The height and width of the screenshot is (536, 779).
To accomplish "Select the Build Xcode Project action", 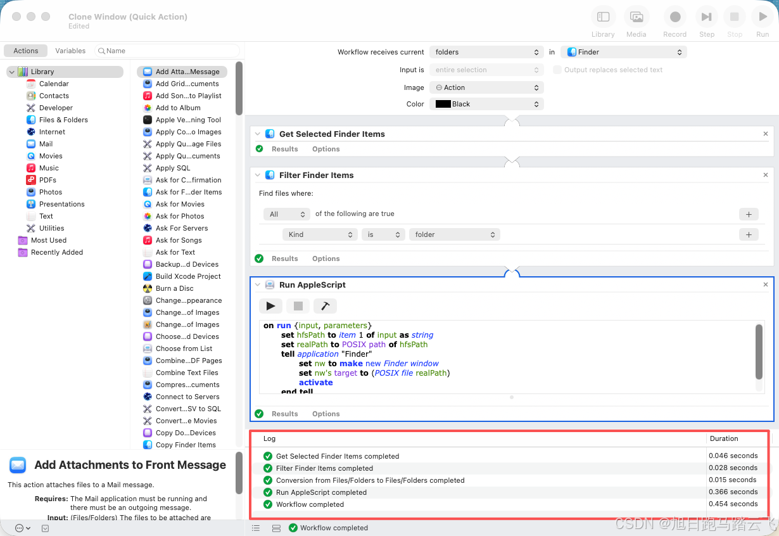I will 188,276.
